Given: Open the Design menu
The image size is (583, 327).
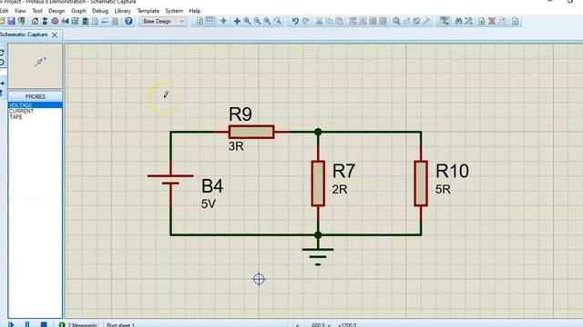Looking at the screenshot, I should coord(56,11).
